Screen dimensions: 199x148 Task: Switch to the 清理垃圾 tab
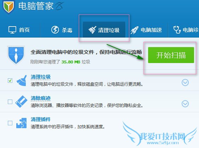pyautogui.click(x=104, y=30)
